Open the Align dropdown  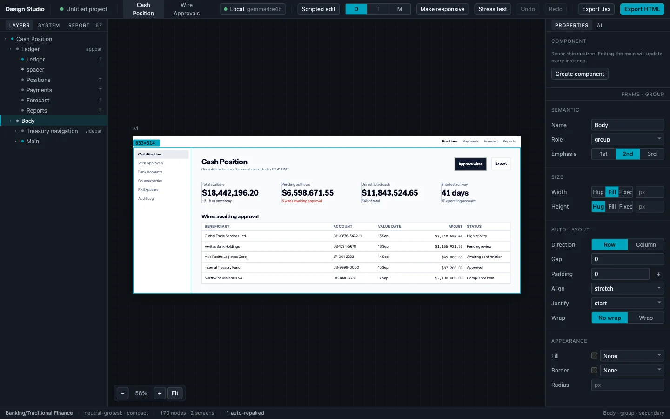pos(628,289)
